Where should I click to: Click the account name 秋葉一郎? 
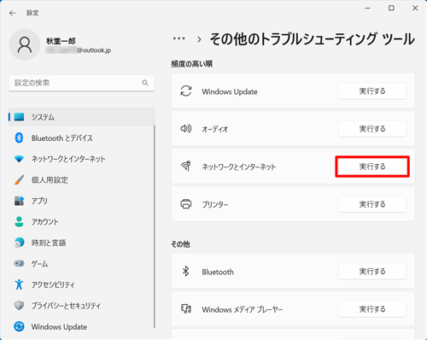pos(61,41)
